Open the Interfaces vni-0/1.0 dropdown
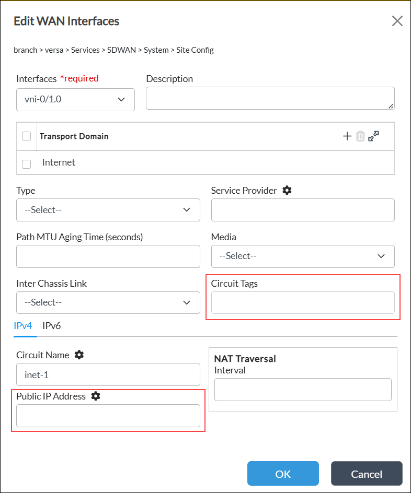The width and height of the screenshot is (411, 493). tap(75, 100)
